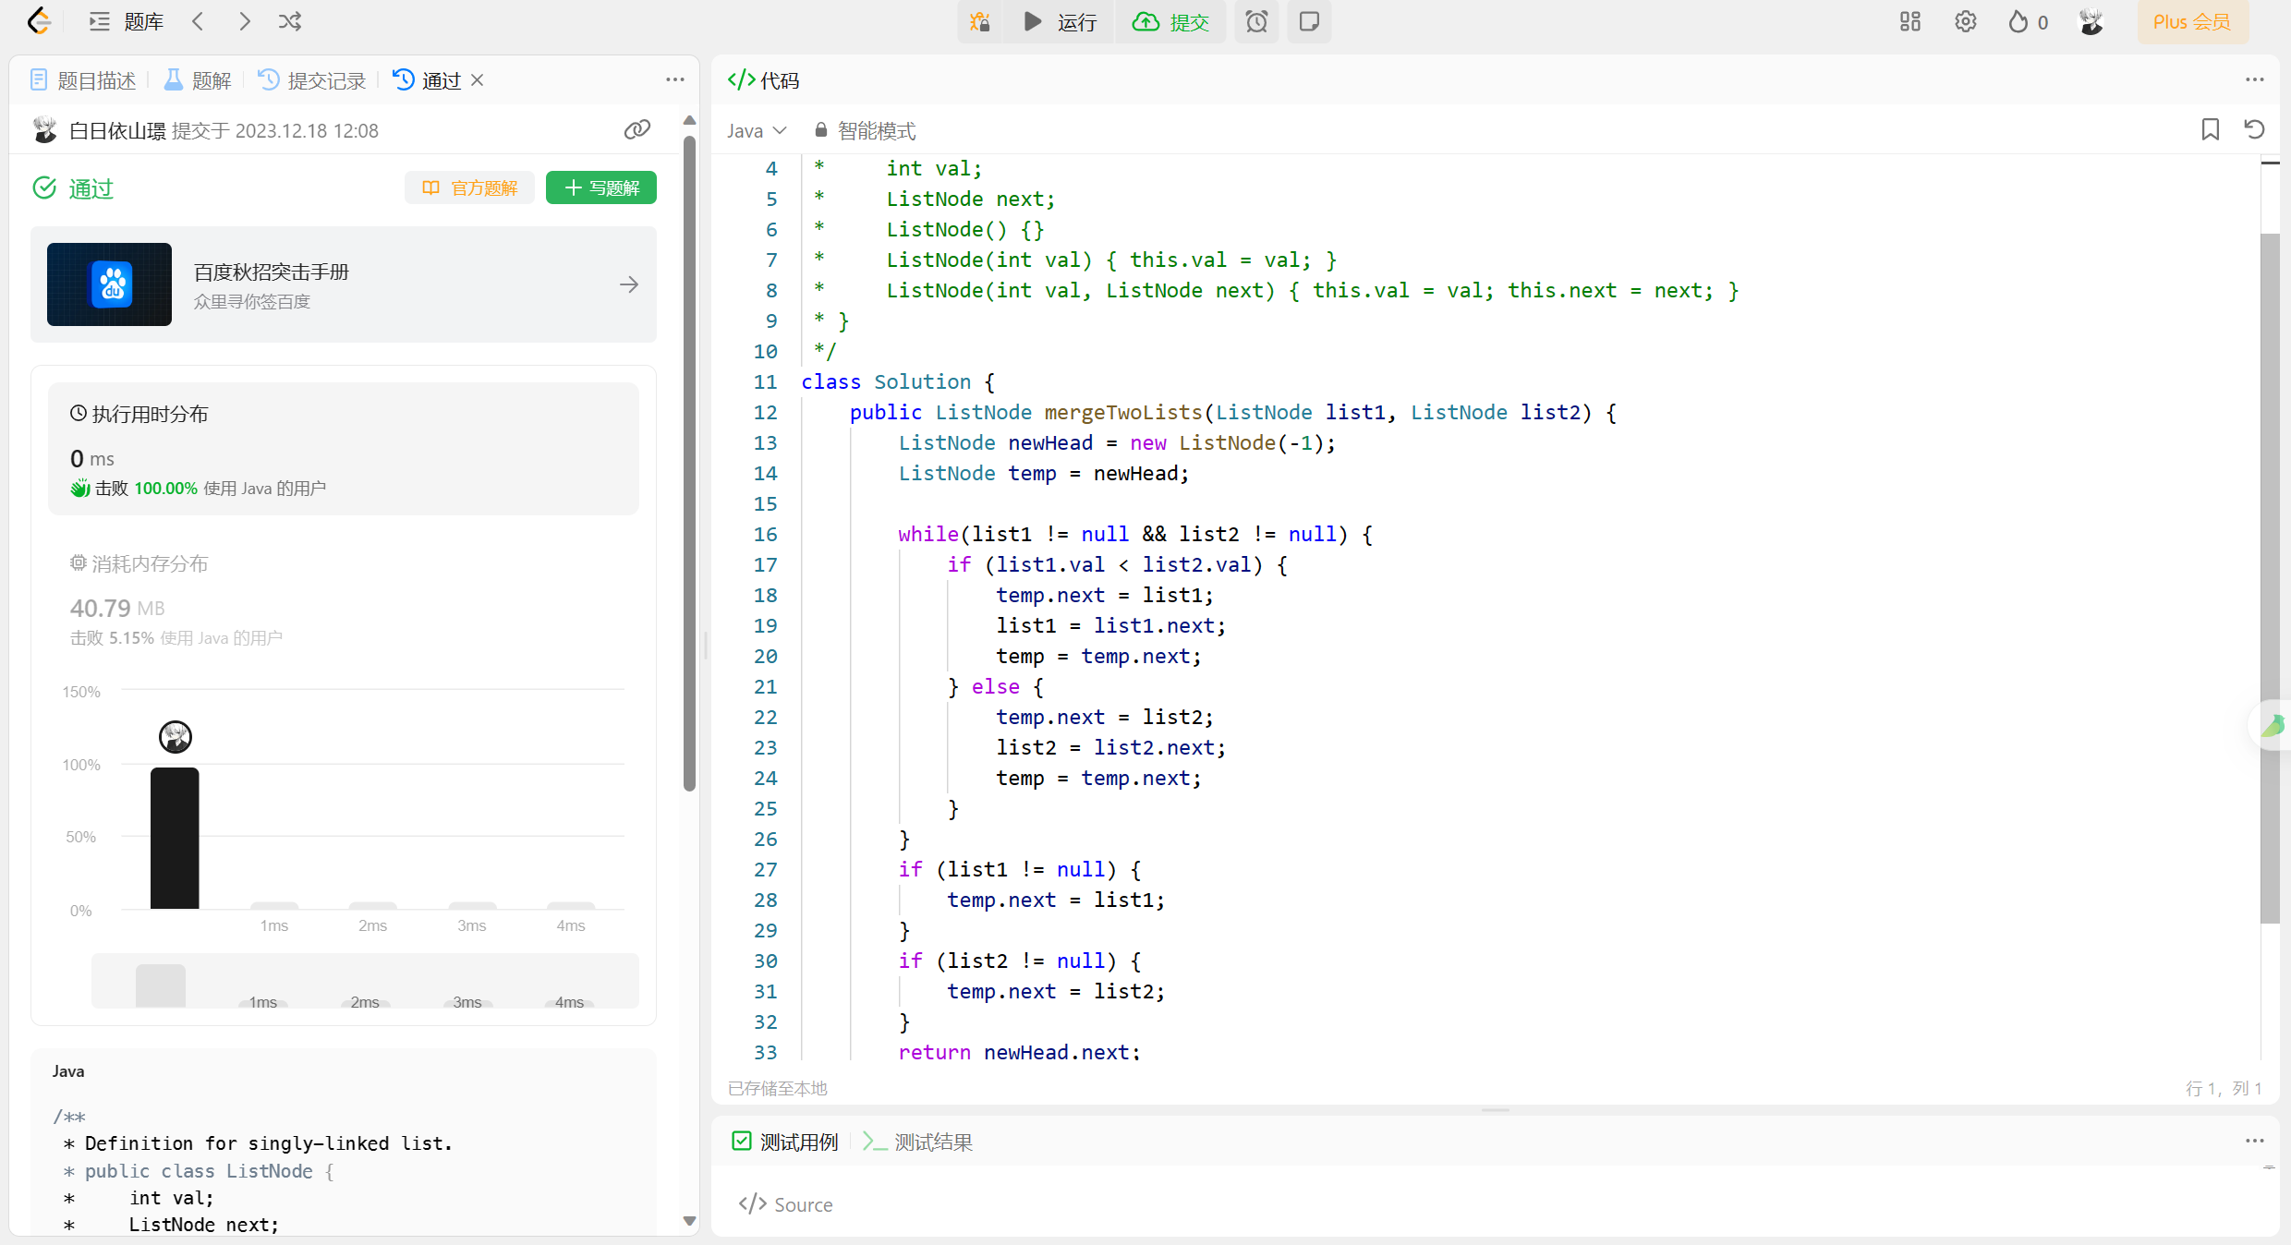Image resolution: width=2291 pixels, height=1245 pixels.
Task: Click avatar marker above chart bar
Action: (x=176, y=737)
